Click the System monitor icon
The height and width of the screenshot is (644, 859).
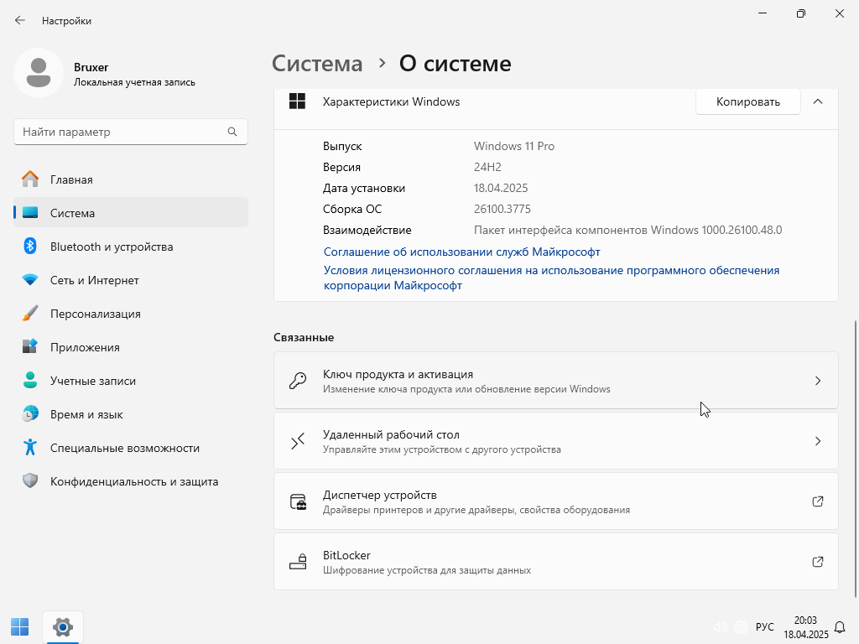pos(30,212)
